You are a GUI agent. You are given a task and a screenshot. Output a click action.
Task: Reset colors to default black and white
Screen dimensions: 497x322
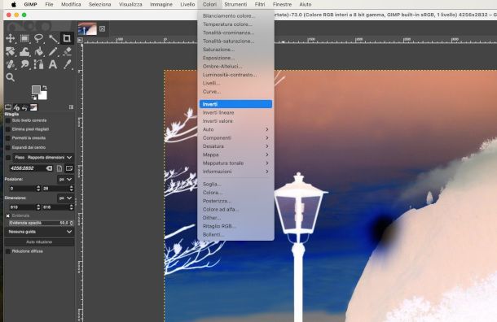[x=34, y=98]
